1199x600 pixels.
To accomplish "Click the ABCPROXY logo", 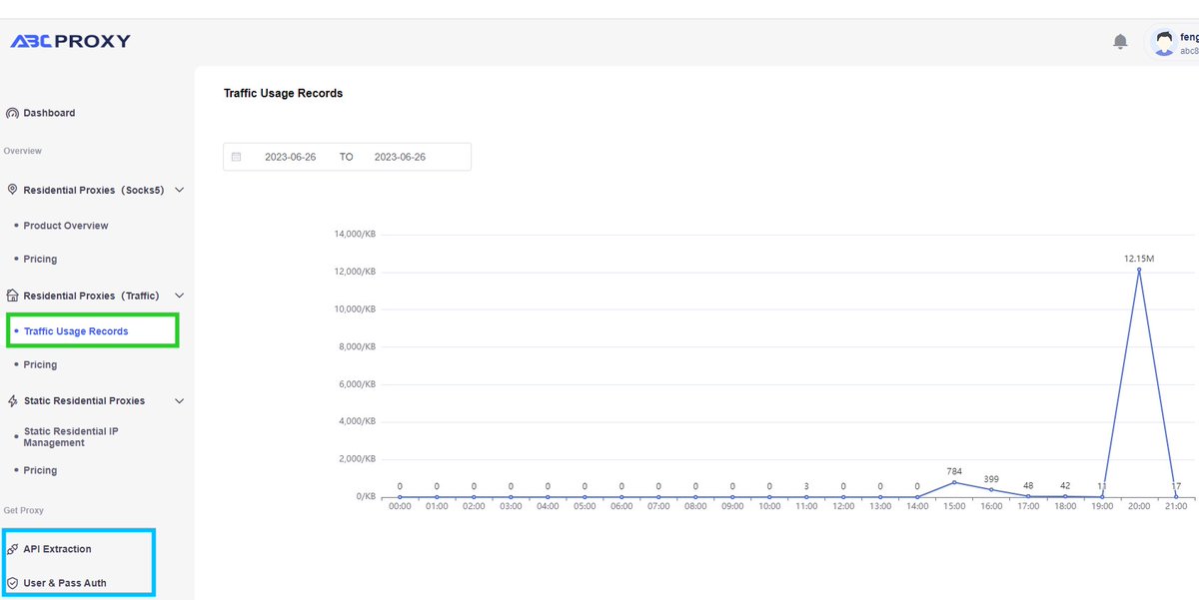I will 72,40.
